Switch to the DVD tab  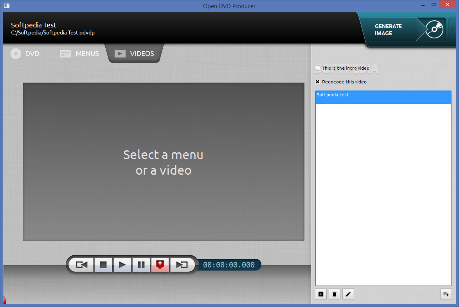pyautogui.click(x=25, y=54)
